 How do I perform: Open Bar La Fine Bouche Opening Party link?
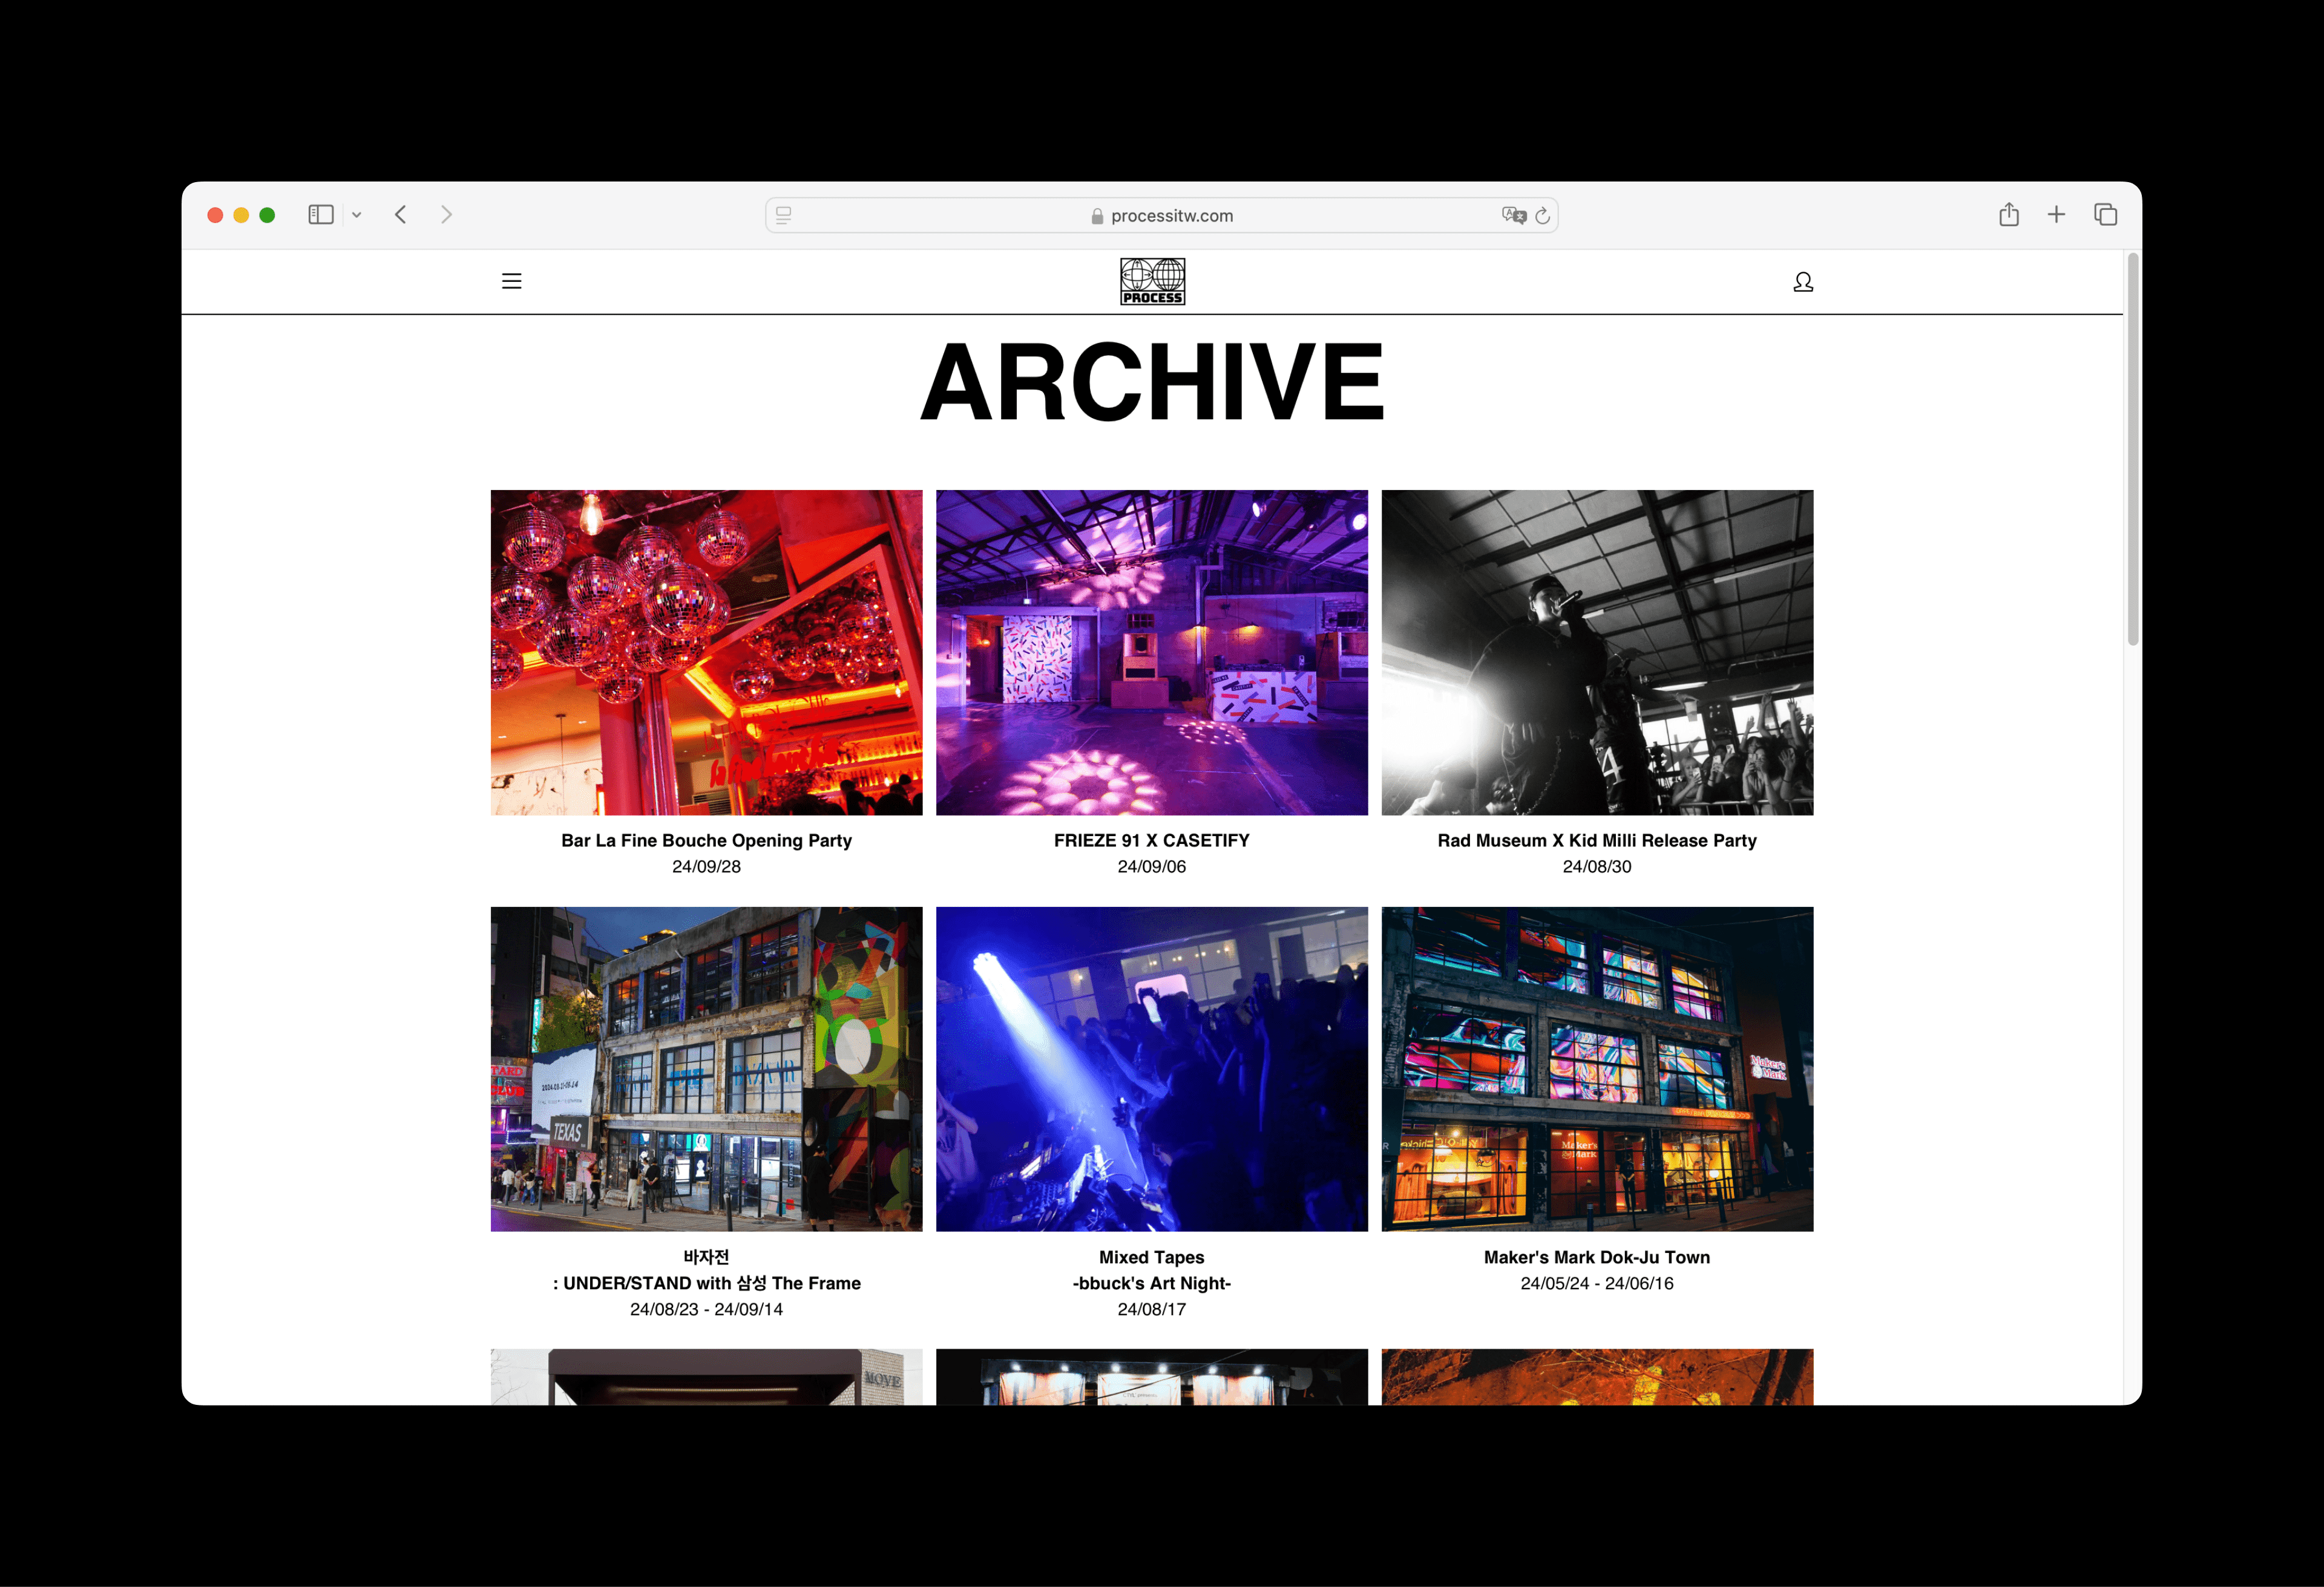tap(706, 840)
